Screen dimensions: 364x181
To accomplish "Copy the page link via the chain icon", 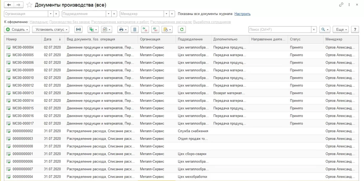I will pyautogui.click(x=341, y=5).
